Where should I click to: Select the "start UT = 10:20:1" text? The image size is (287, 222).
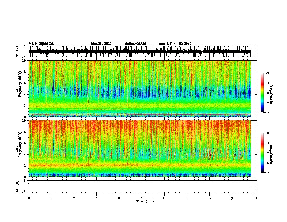175,44
